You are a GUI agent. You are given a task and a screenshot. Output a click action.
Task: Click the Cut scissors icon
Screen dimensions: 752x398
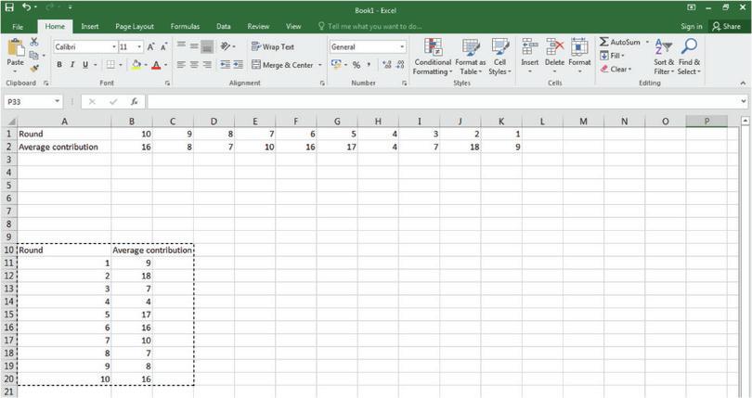[34, 42]
